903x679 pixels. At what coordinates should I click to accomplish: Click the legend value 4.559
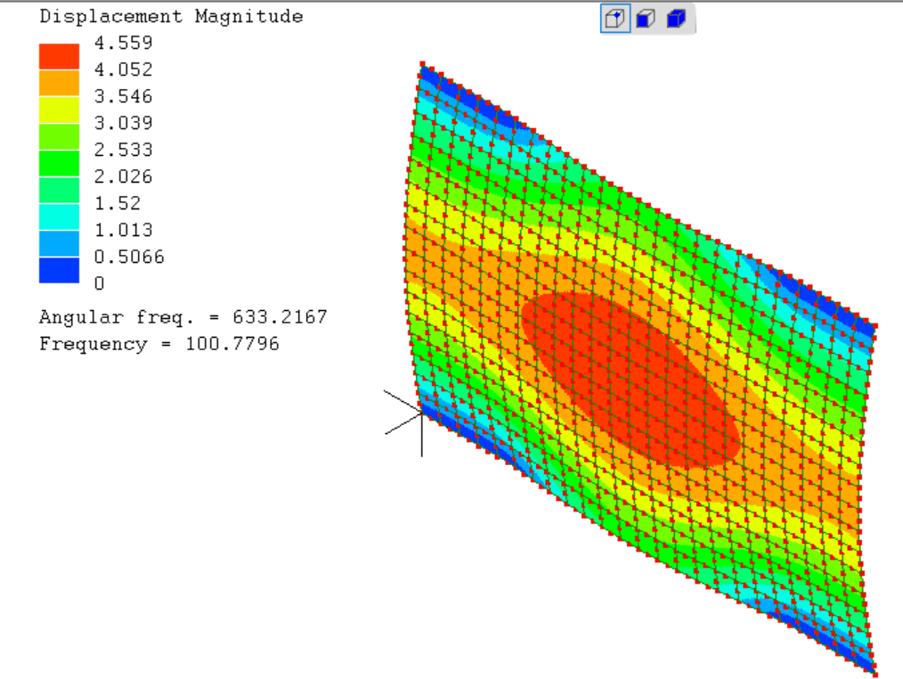(123, 43)
